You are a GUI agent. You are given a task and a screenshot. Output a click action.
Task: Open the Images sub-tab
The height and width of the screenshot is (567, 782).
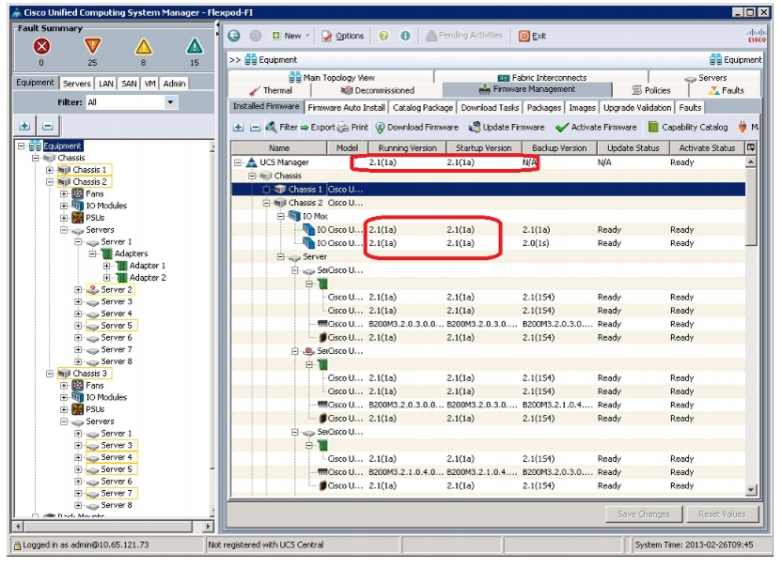[x=582, y=108]
